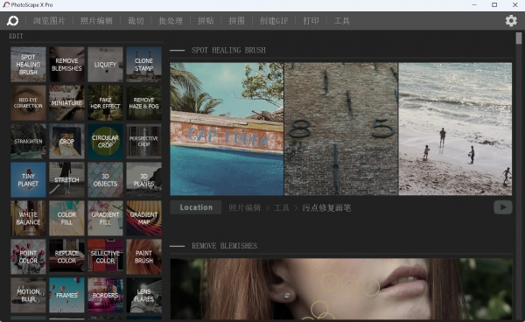The width and height of the screenshot is (525, 322).
Task: Click the PhotoScape home circle logo
Action: [x=13, y=21]
